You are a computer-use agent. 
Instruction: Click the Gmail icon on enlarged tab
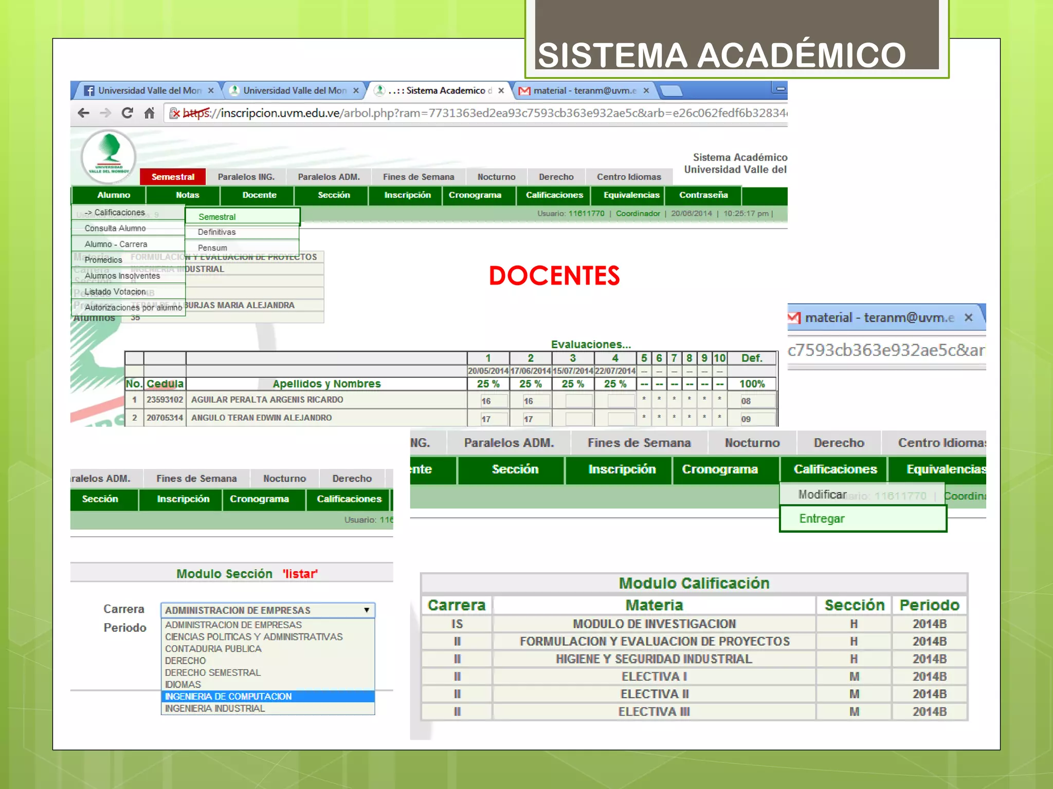coord(794,318)
